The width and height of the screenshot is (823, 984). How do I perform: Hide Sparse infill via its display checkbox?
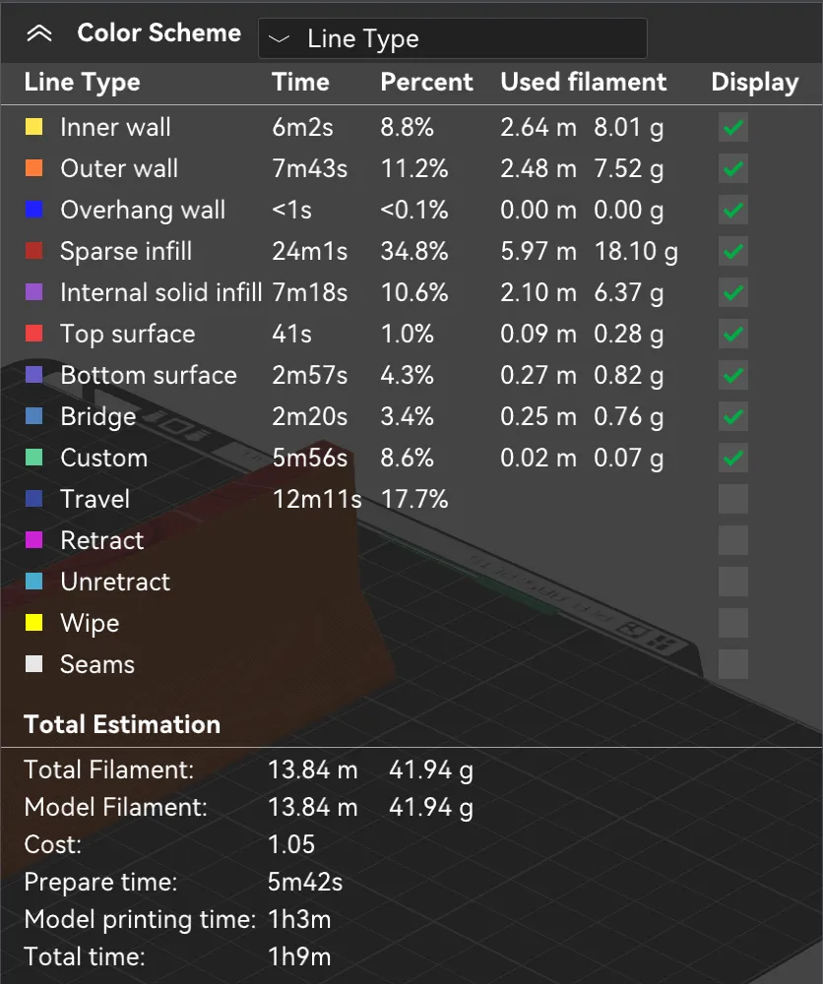[x=733, y=252]
